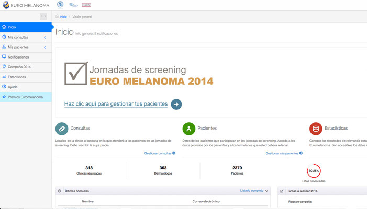Click the 363 Dermatólogos stat
Viewport: 367px width, 209px height.
[163, 170]
